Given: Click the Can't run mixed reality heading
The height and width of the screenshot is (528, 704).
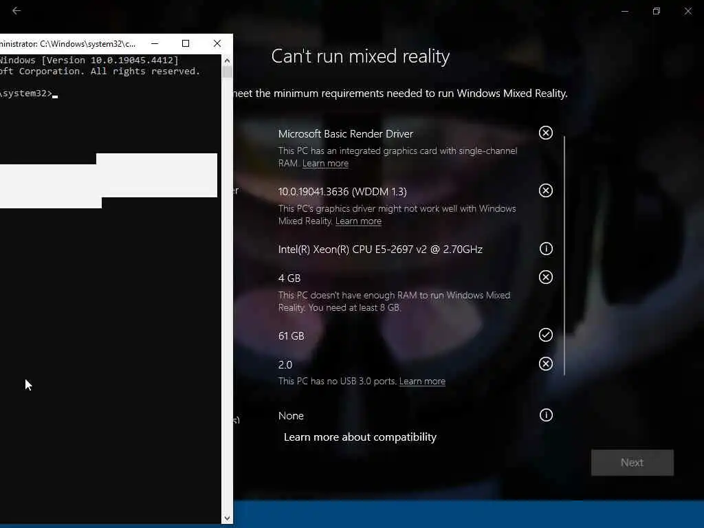Looking at the screenshot, I should pos(360,56).
